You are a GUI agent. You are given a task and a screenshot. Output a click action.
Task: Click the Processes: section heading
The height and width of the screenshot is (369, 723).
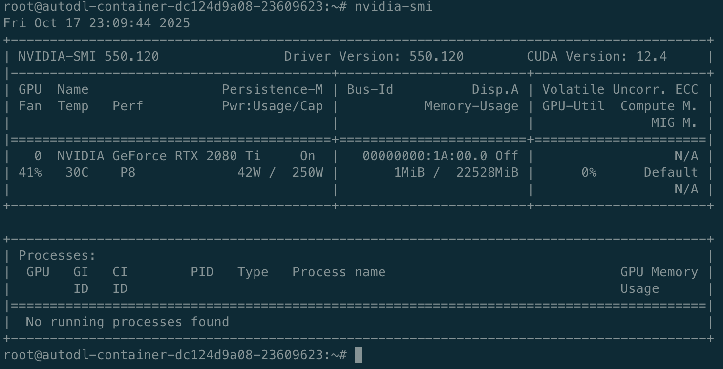coord(57,256)
